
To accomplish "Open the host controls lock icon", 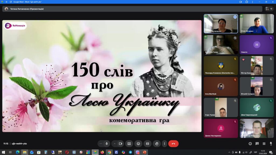I will pyautogui.click(x=271, y=144).
